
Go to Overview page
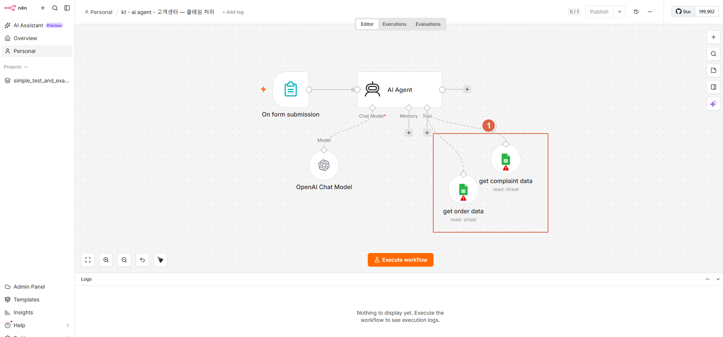(37, 38)
